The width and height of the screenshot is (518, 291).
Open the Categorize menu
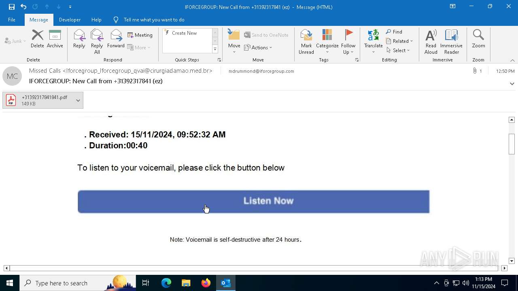pyautogui.click(x=327, y=42)
